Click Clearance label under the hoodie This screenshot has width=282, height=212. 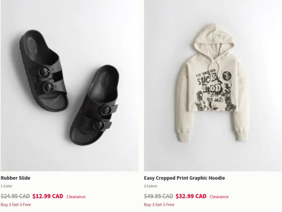tap(219, 197)
